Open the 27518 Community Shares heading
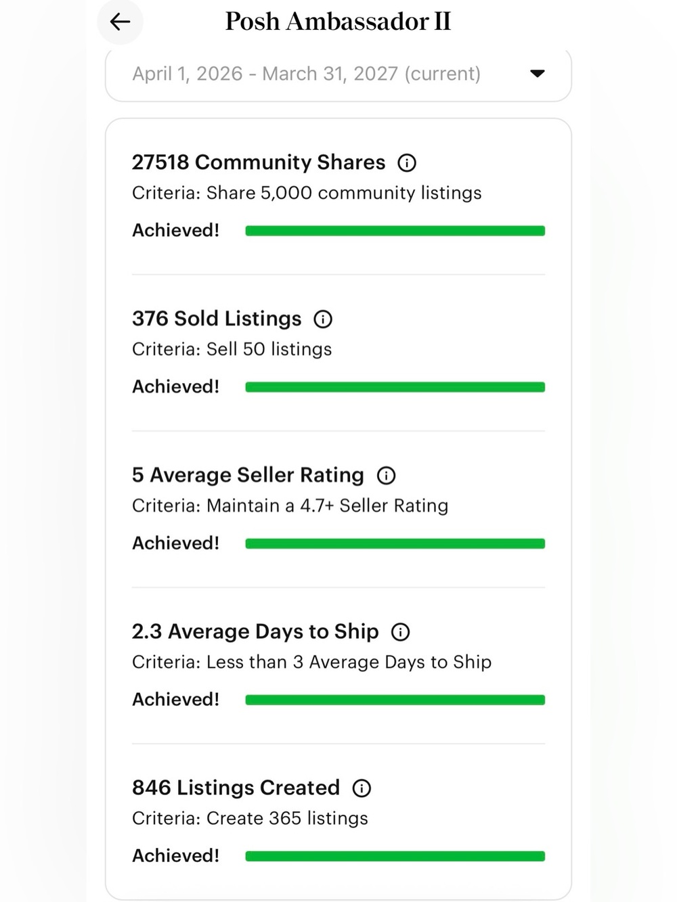 coord(259,162)
